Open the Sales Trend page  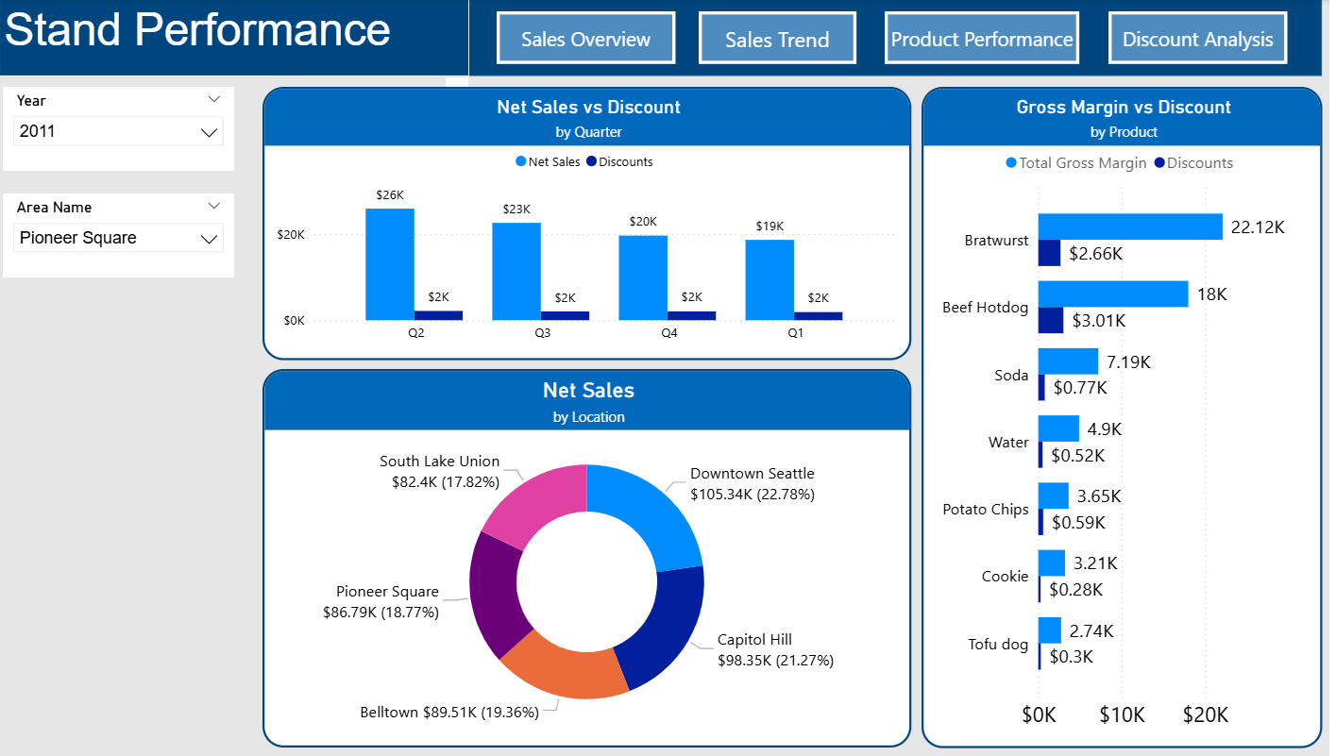click(777, 38)
